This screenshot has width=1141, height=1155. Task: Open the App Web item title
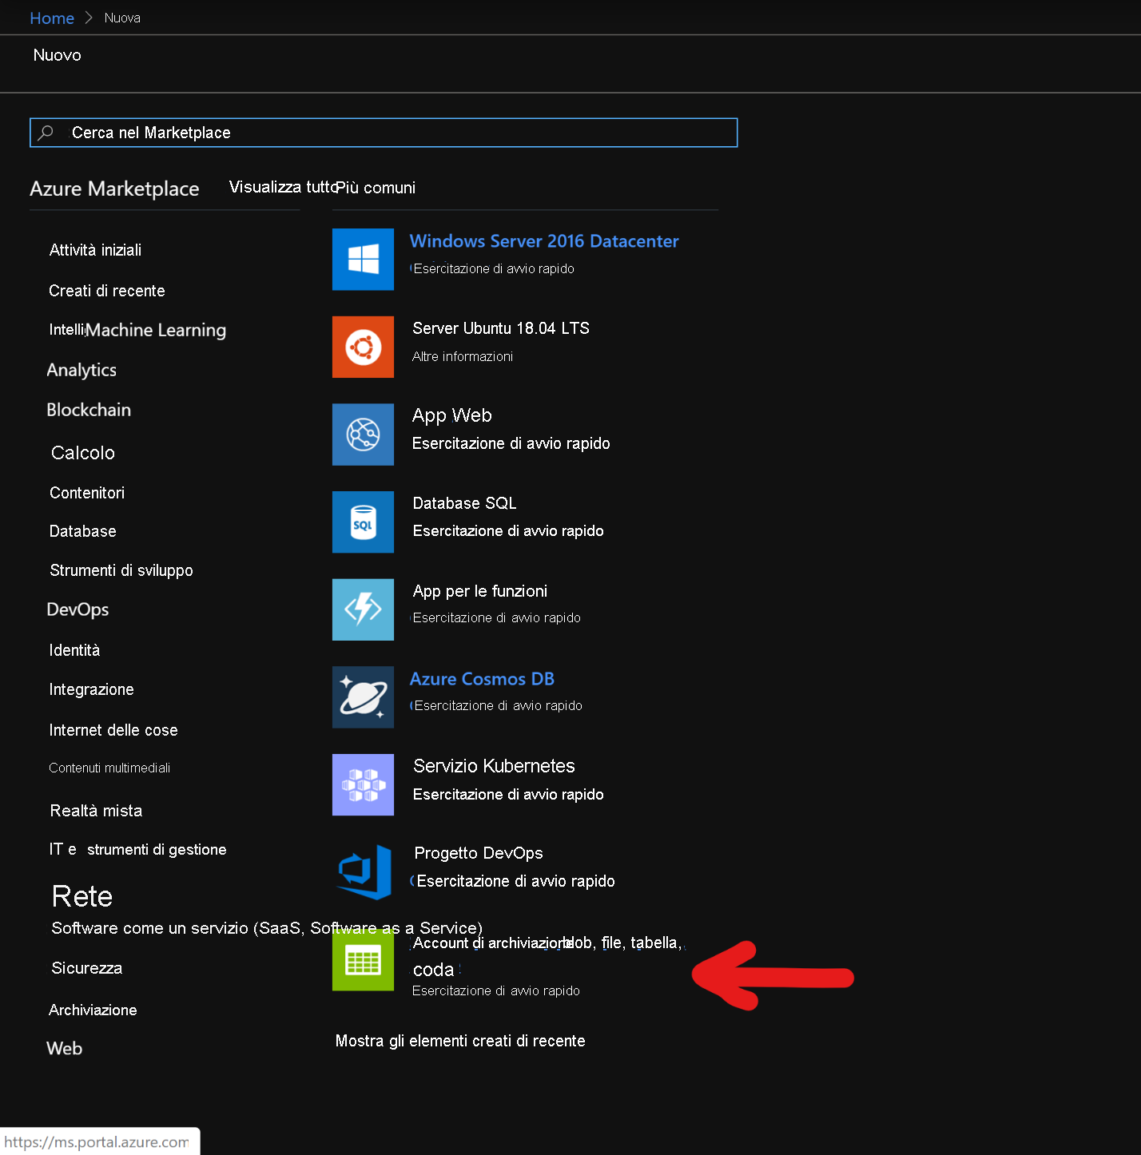tap(452, 415)
